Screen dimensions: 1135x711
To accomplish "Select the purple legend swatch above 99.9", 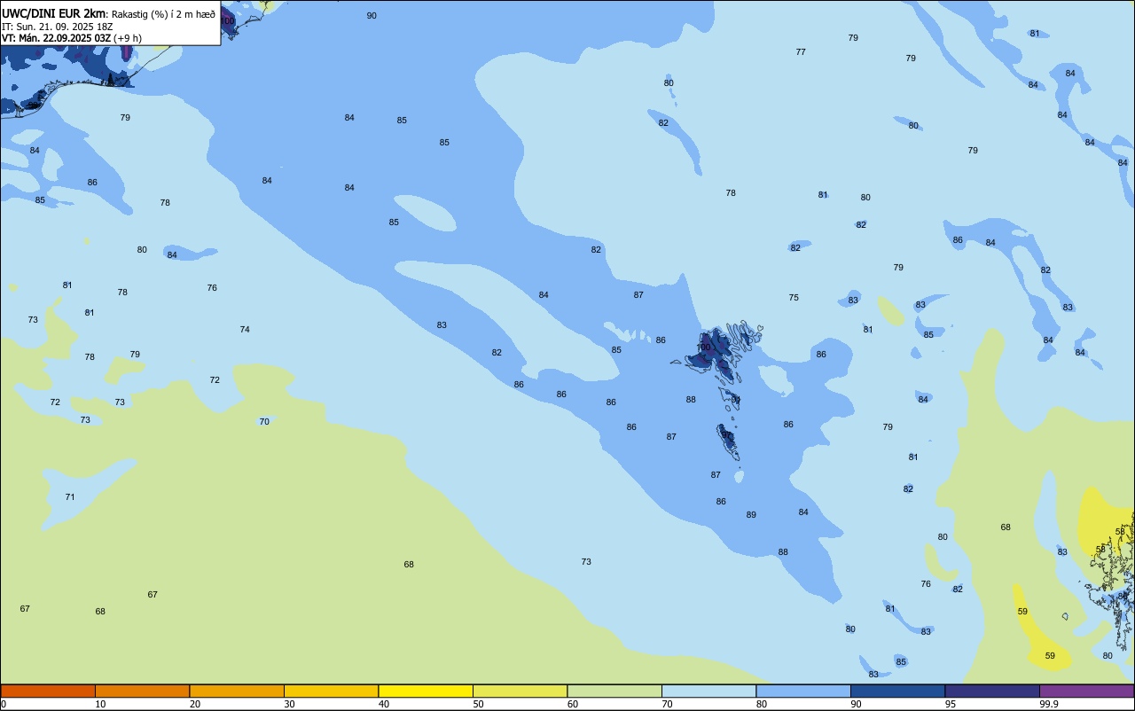I will (1086, 691).
